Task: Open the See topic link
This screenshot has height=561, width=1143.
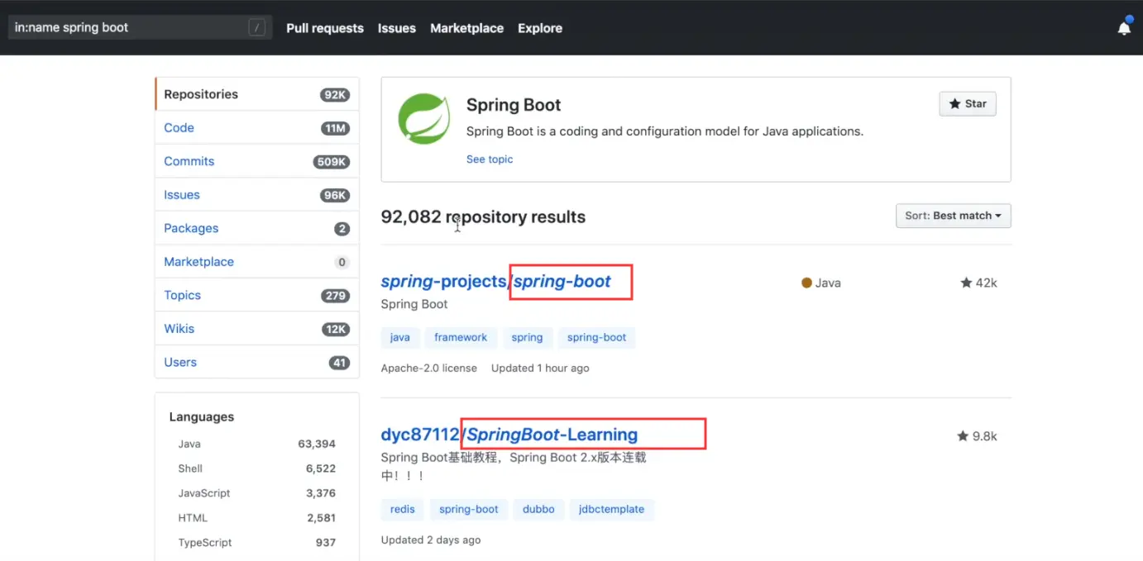Action: click(490, 159)
